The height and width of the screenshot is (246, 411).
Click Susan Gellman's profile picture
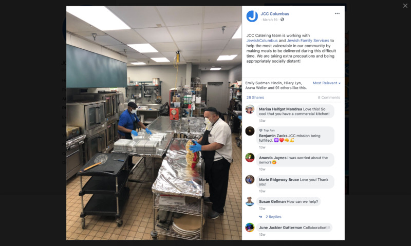click(x=250, y=201)
